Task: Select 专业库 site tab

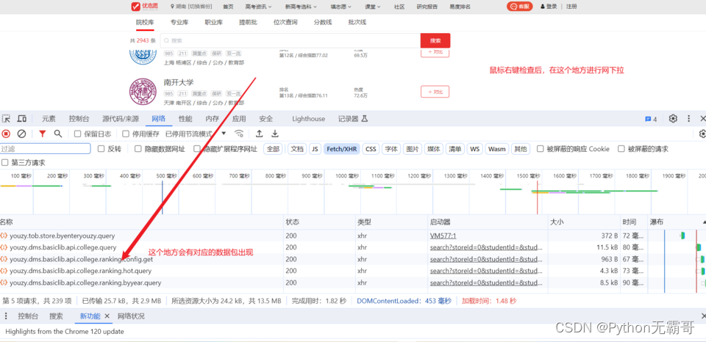Action: 179,22
